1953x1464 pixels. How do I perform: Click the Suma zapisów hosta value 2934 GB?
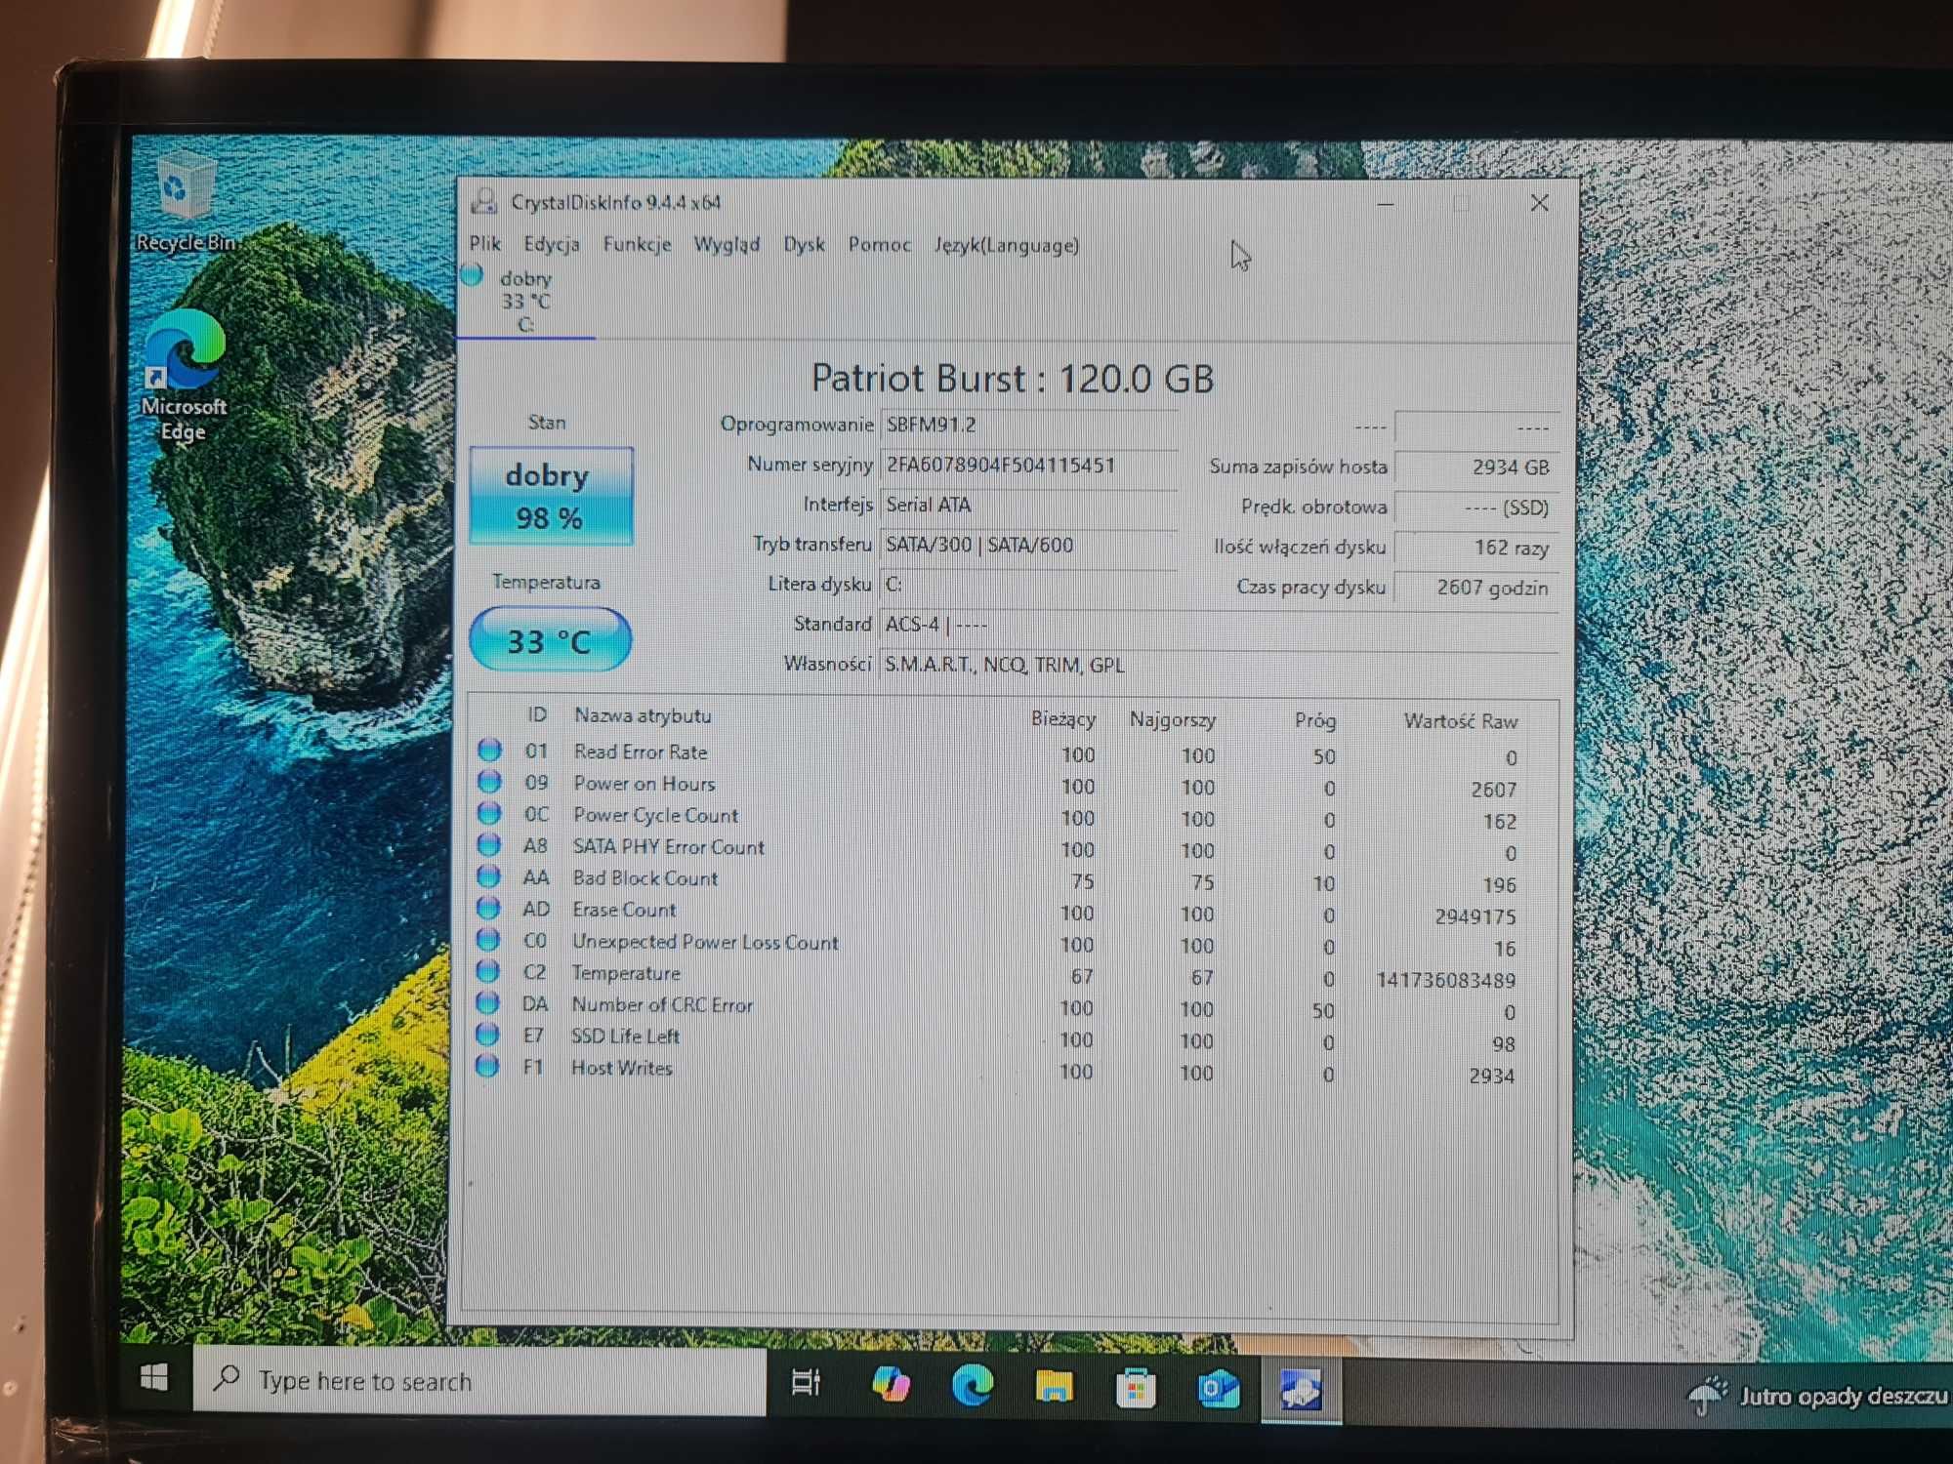coord(1475,468)
